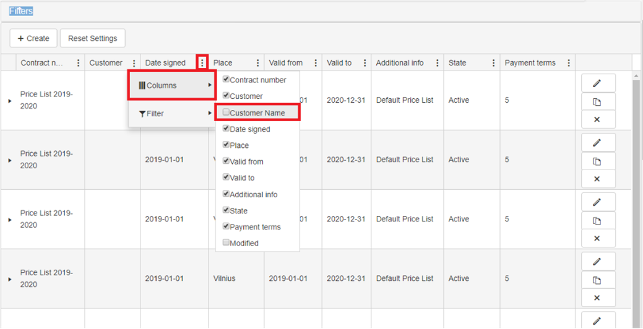The height and width of the screenshot is (329, 643).
Task: Click the copy icon in first row
Action: click(597, 102)
